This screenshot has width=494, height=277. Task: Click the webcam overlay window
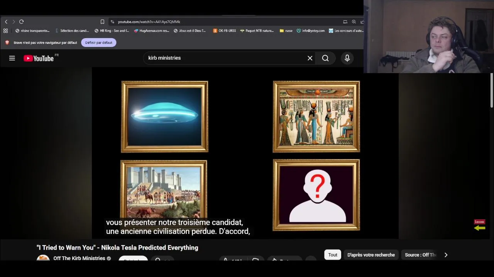tap(429, 37)
